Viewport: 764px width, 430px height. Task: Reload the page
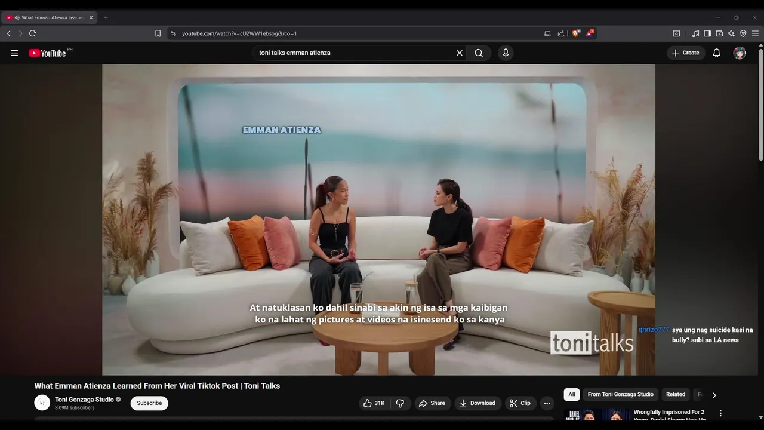coord(32,33)
